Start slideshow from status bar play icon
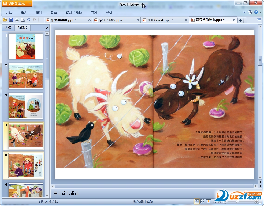 [x=209, y=201]
